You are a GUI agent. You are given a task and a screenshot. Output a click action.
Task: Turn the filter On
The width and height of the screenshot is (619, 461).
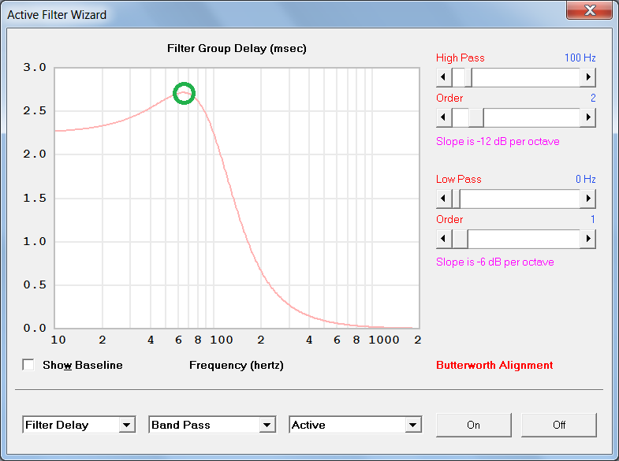(x=473, y=425)
